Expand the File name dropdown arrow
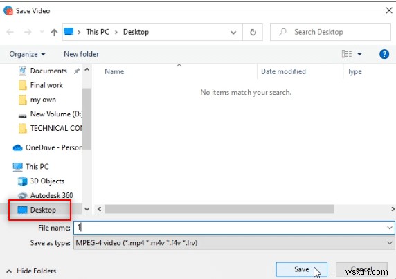Screen dimensions: 396x279 pyautogui.click(x=390, y=228)
